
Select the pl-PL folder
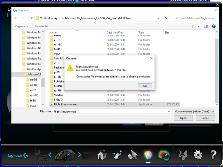pyautogui.click(x=57, y=72)
